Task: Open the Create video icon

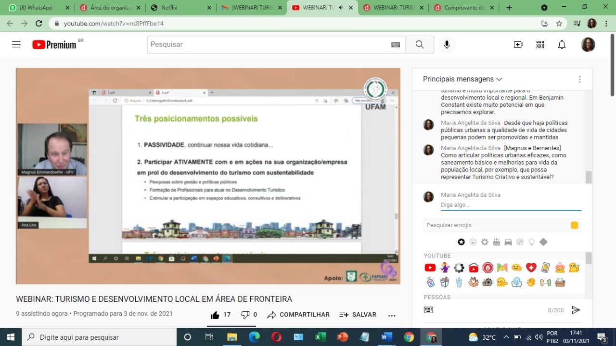Action: (x=518, y=45)
